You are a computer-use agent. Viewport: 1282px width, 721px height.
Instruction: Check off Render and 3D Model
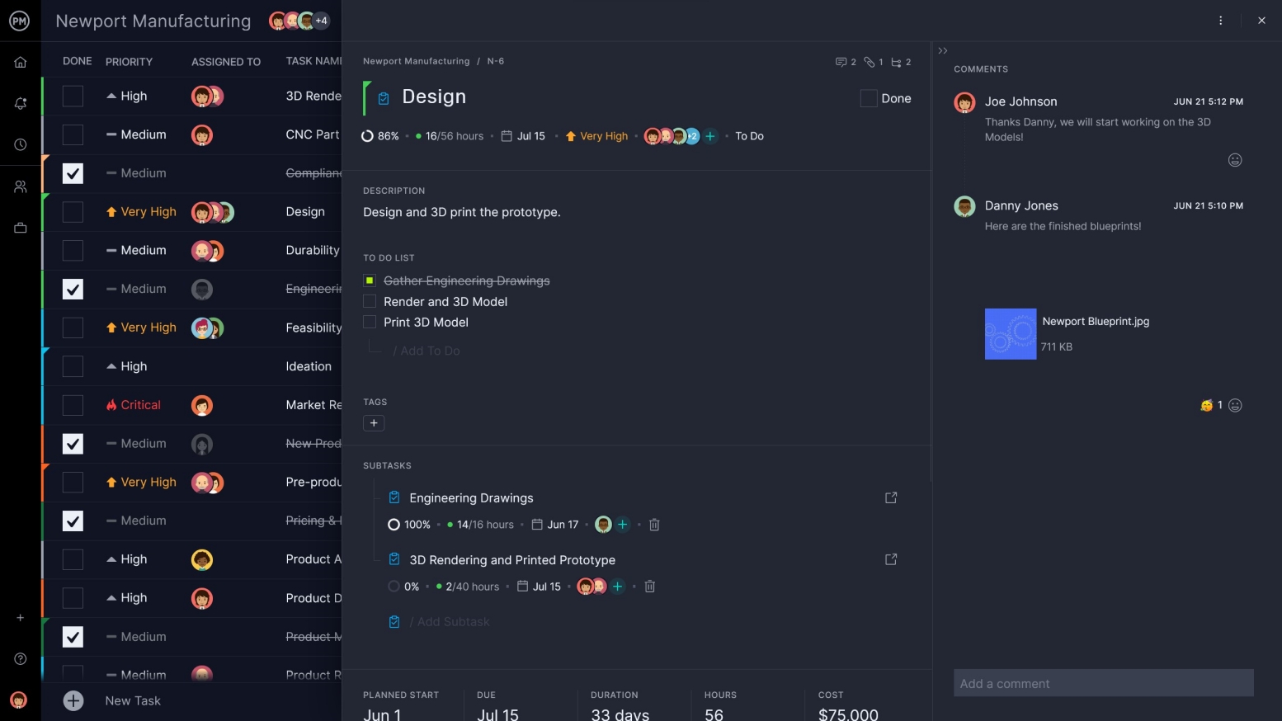369,301
